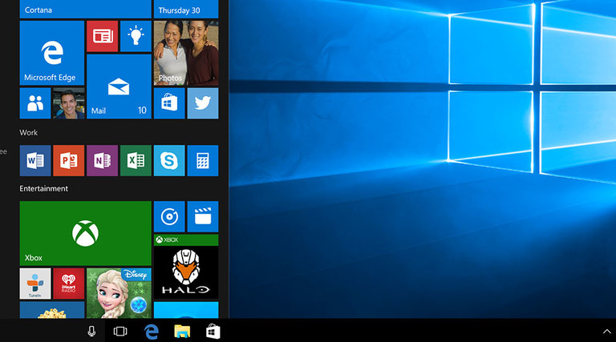
Task: Open Store from the taskbar
Action: [x=213, y=332]
